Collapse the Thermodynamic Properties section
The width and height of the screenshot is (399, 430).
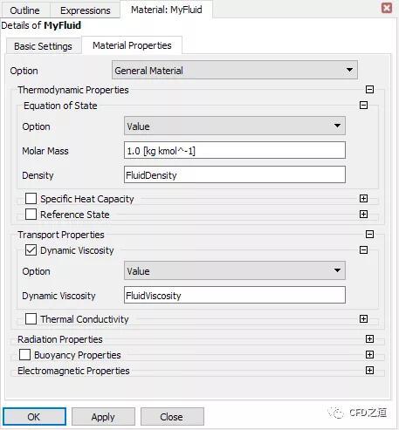369,89
